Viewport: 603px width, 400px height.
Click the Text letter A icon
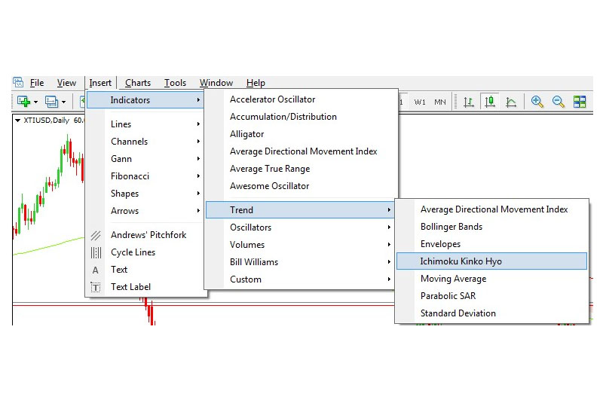[96, 270]
